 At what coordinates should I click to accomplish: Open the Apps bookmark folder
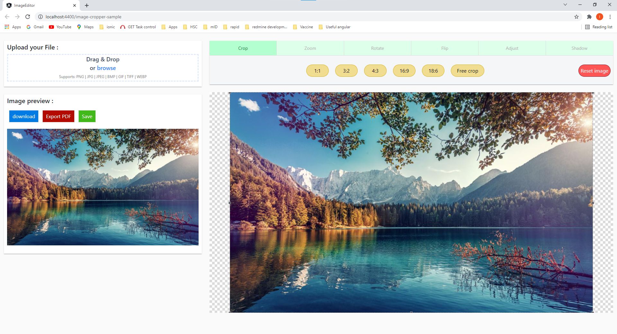pyautogui.click(x=169, y=27)
